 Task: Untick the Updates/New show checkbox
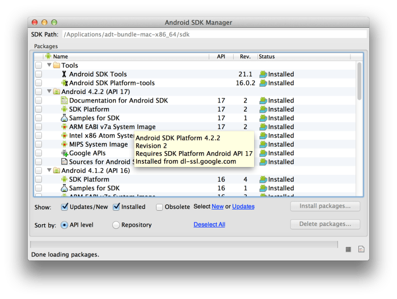tap(65, 207)
